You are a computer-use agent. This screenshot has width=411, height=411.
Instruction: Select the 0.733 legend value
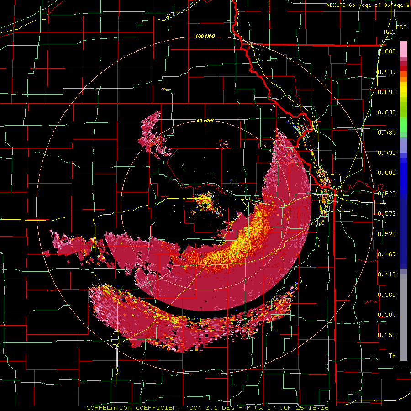[x=387, y=153]
